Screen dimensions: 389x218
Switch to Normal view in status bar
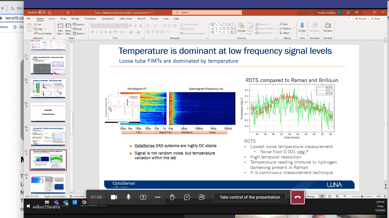click(322, 196)
